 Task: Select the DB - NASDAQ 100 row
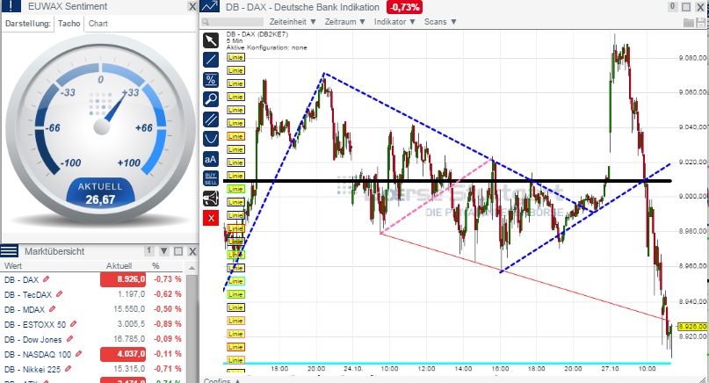click(93, 354)
